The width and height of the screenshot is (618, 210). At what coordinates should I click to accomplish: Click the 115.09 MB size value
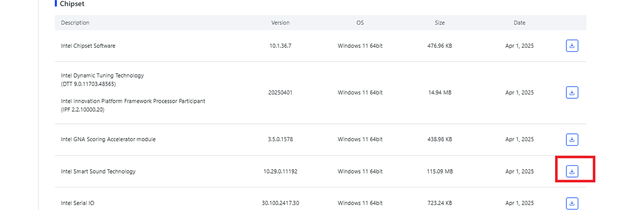439,171
